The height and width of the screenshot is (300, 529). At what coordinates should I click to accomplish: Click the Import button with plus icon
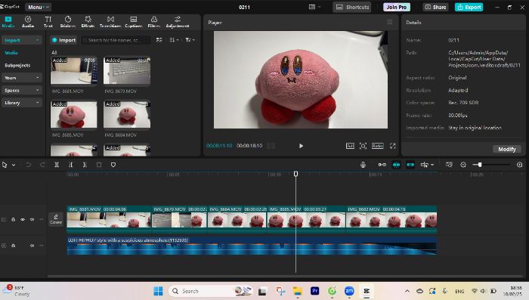tap(63, 40)
